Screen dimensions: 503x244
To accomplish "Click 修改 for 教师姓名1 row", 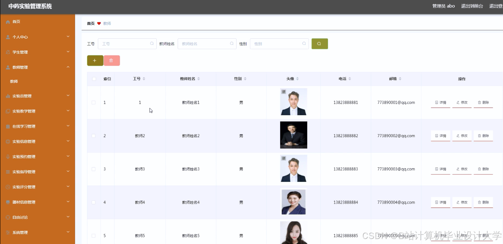I will click(x=462, y=103).
